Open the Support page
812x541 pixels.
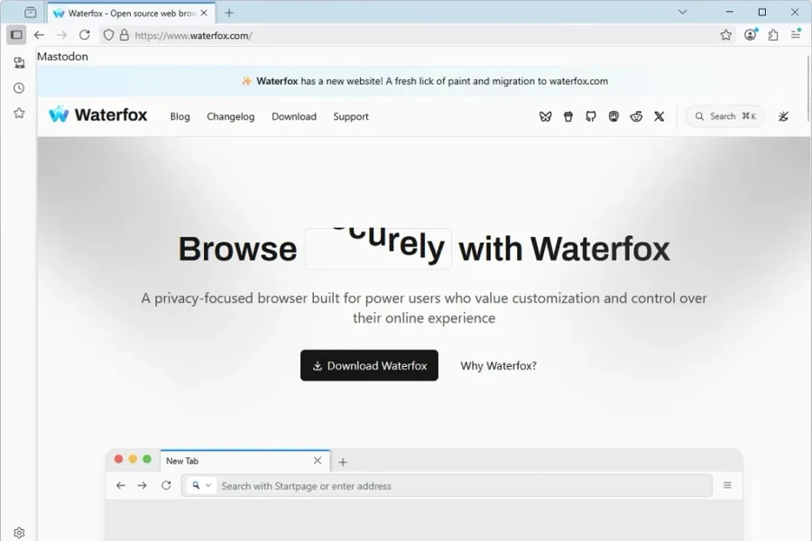[x=351, y=116]
